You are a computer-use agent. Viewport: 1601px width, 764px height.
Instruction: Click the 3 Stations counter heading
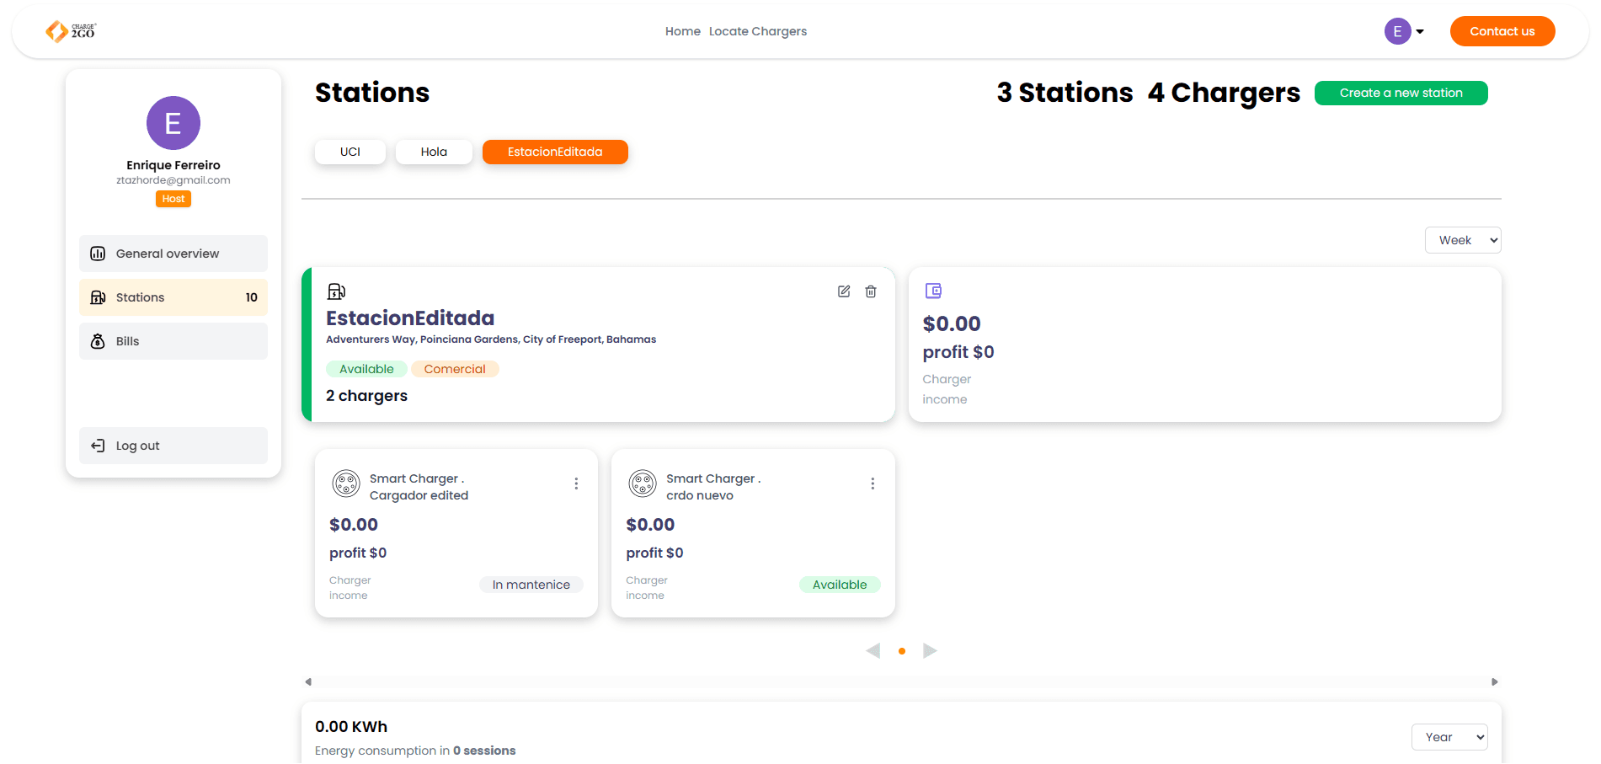(1065, 93)
